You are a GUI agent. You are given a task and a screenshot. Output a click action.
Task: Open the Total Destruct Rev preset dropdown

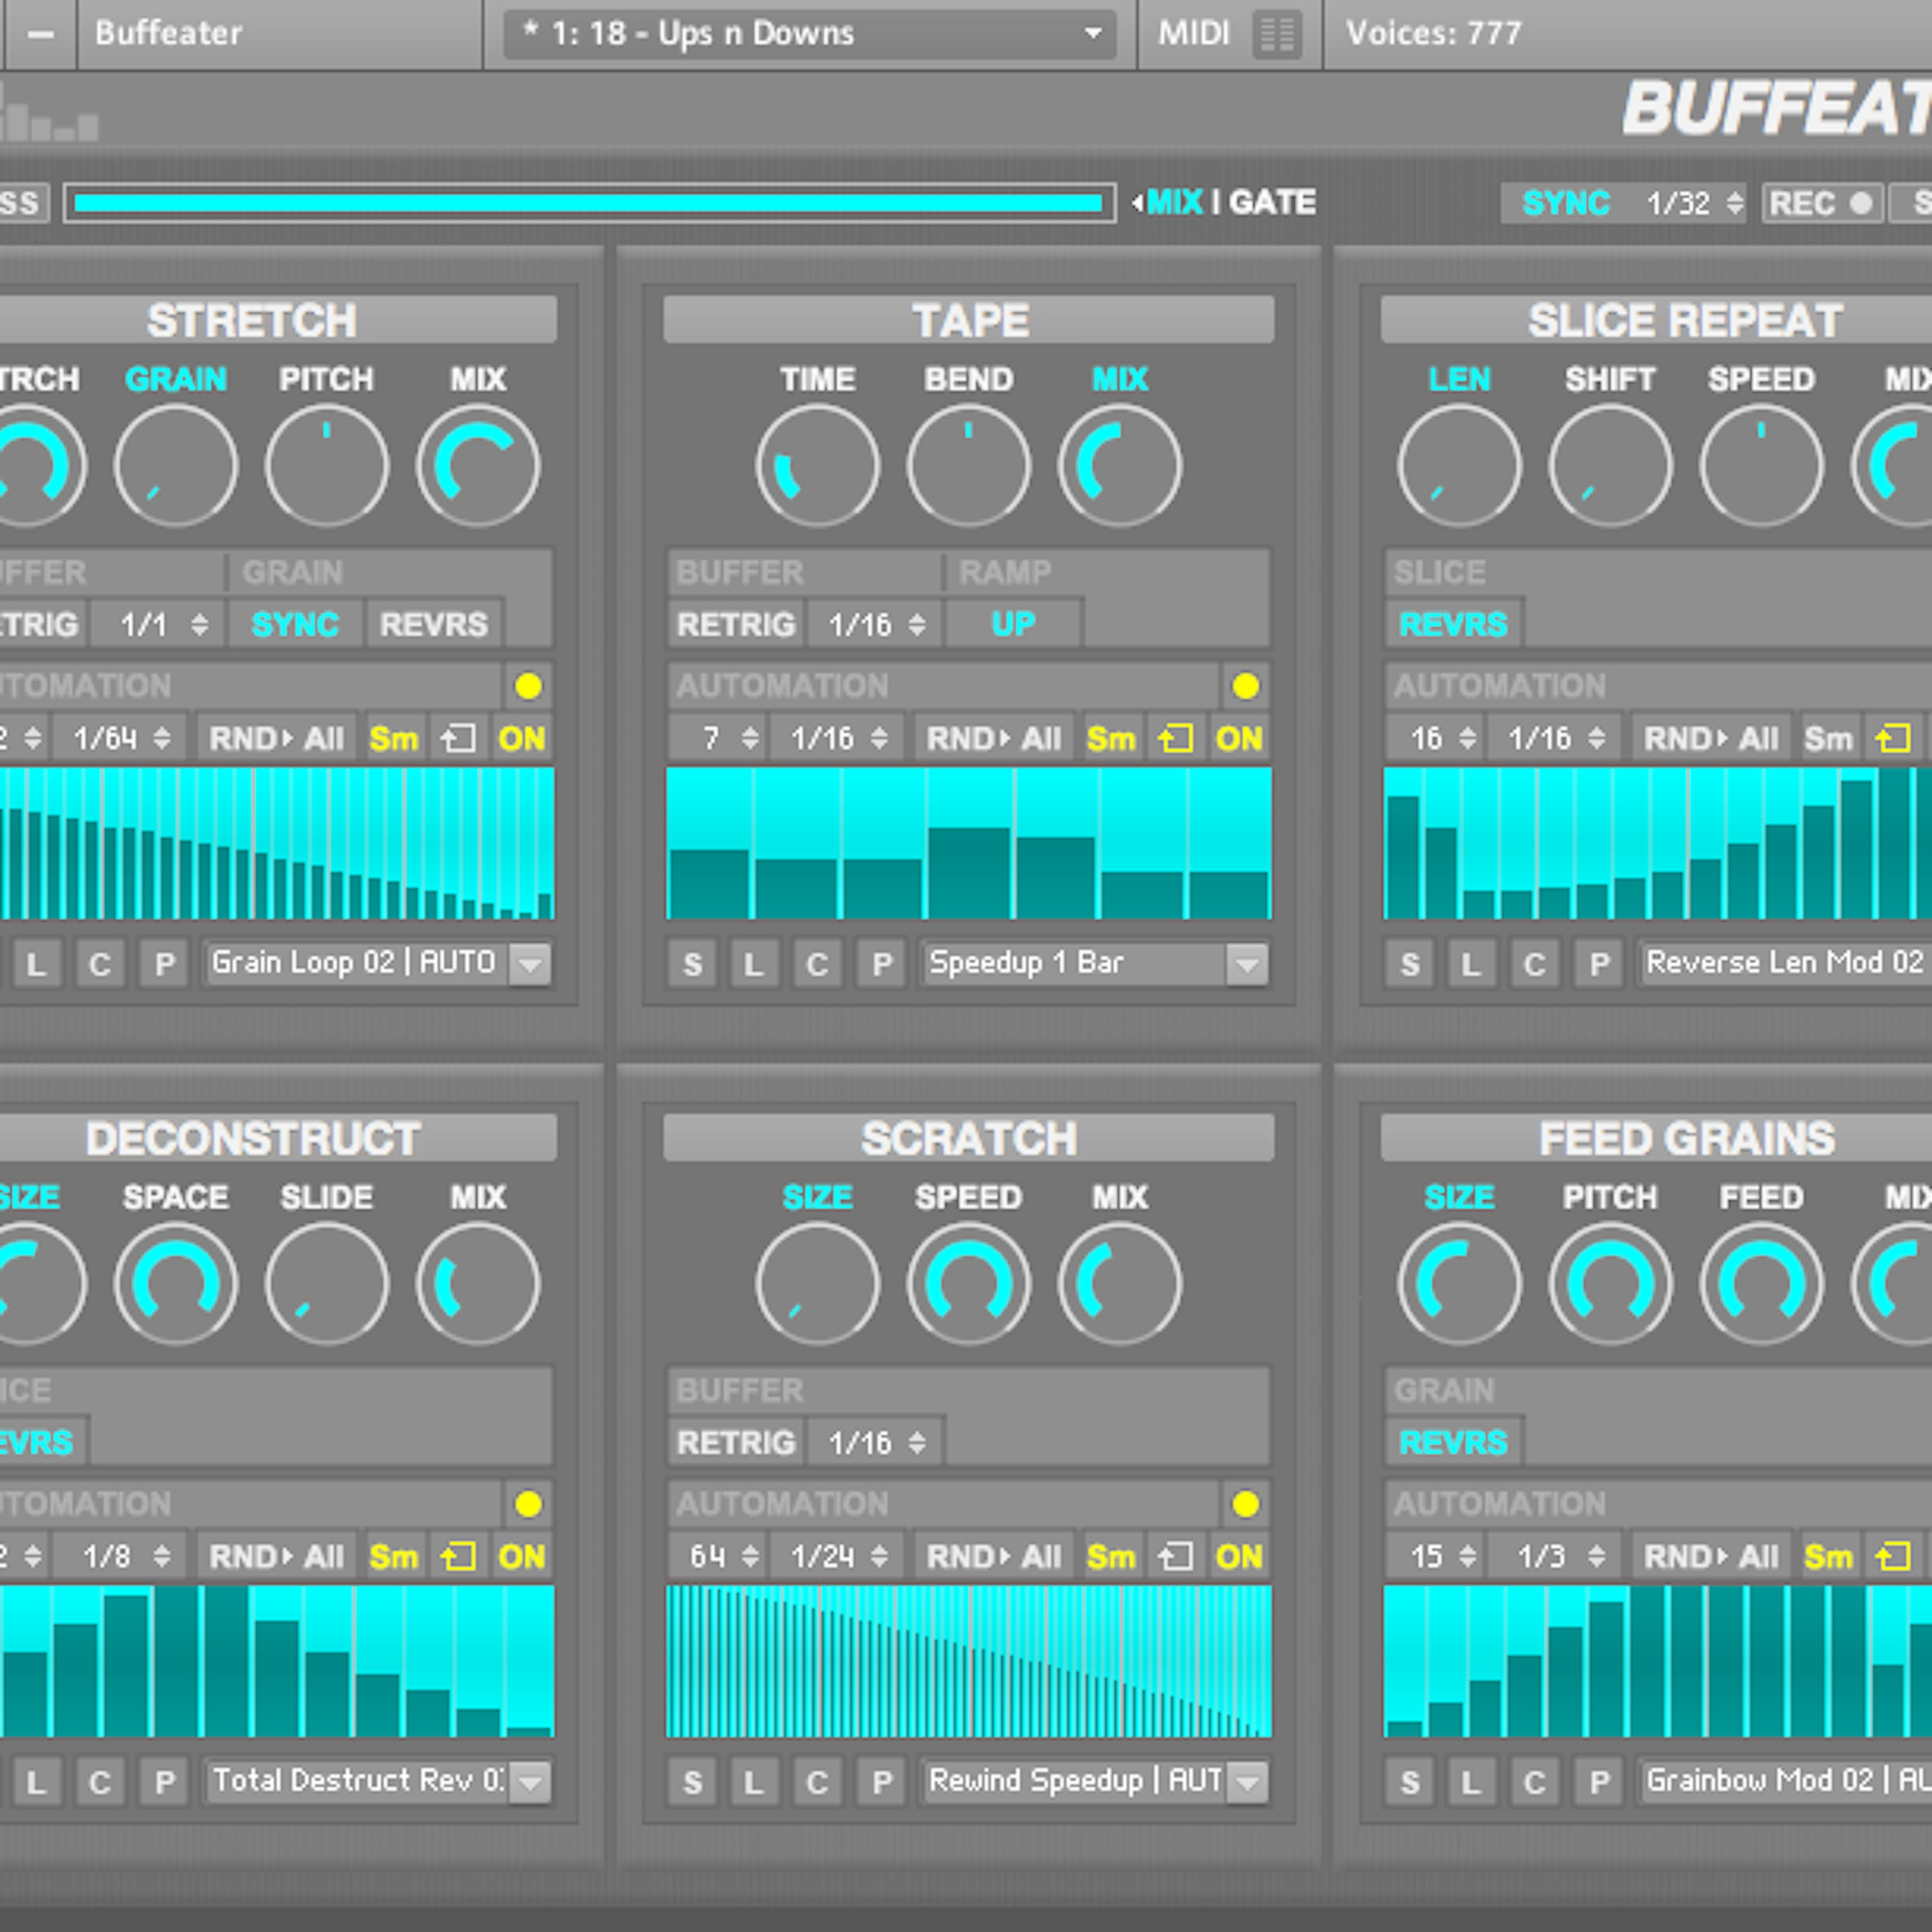tap(378, 1782)
